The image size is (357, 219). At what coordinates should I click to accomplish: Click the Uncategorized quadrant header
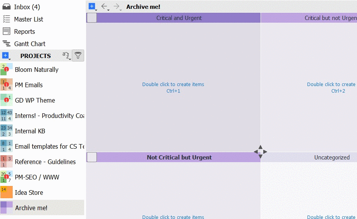click(332, 157)
